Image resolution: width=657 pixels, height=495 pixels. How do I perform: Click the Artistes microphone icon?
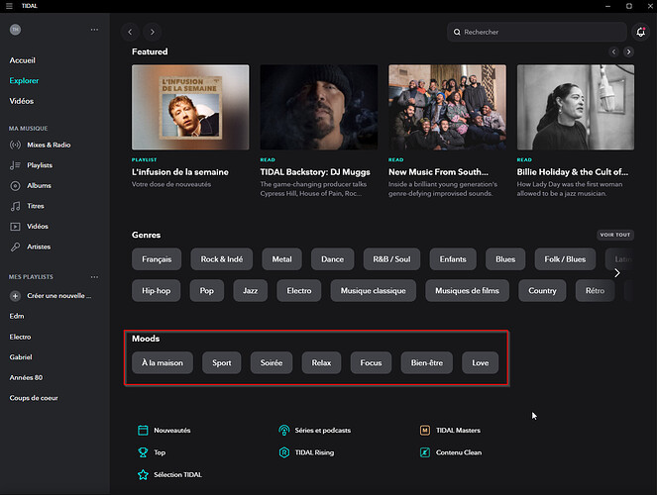[15, 247]
